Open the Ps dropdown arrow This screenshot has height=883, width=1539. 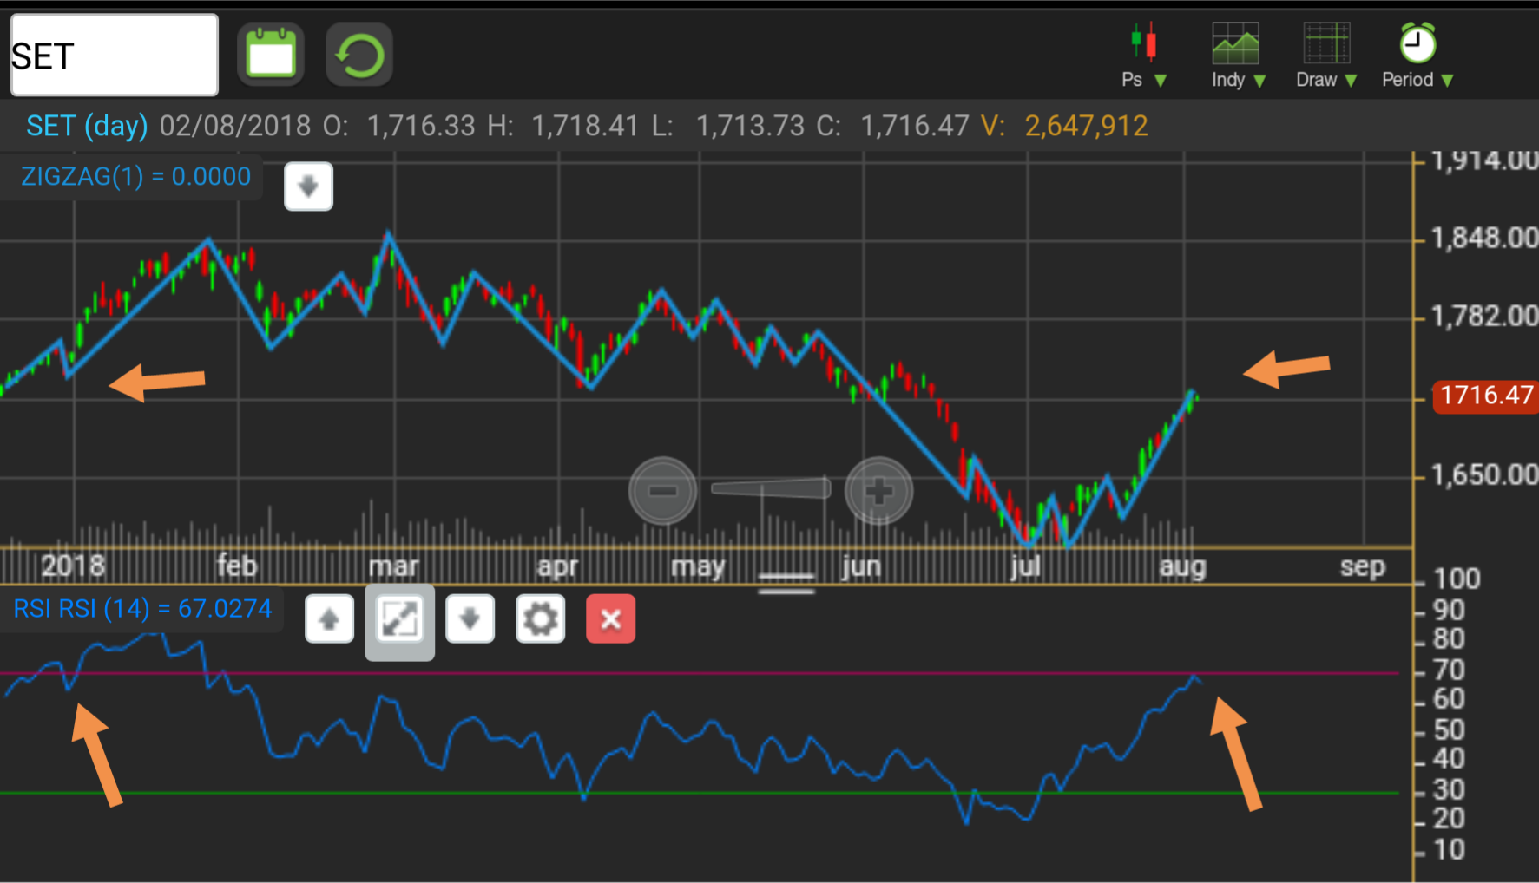click(1161, 81)
